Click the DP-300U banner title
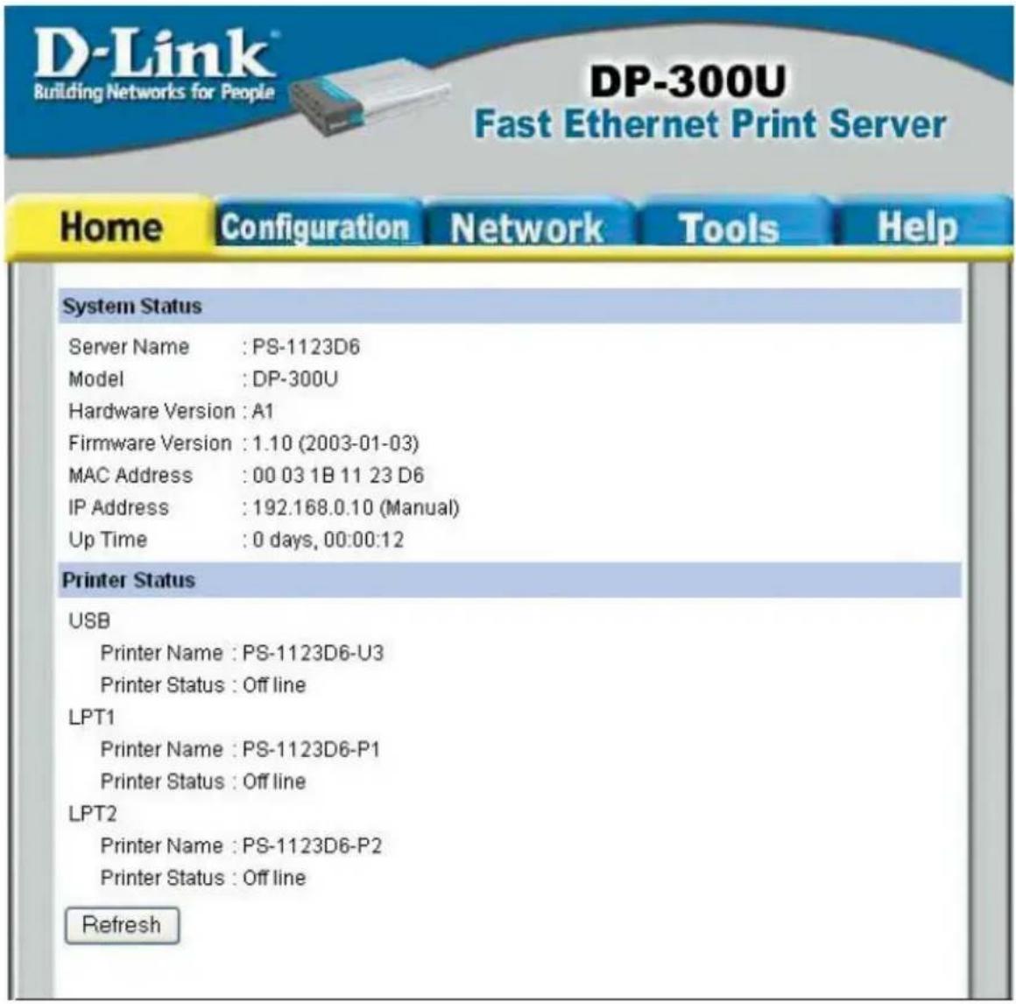 tap(687, 81)
